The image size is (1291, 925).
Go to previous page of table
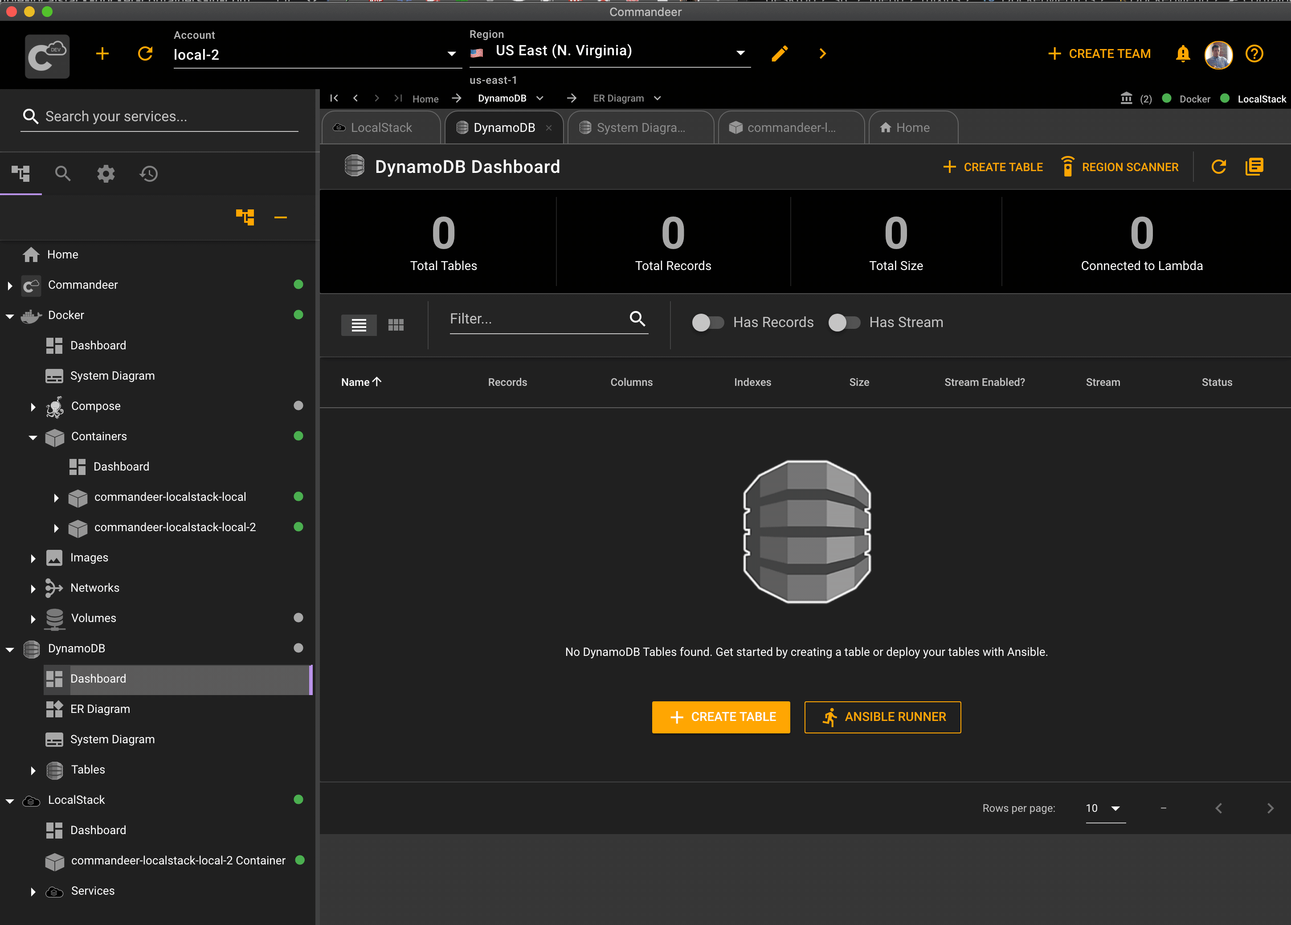1219,808
